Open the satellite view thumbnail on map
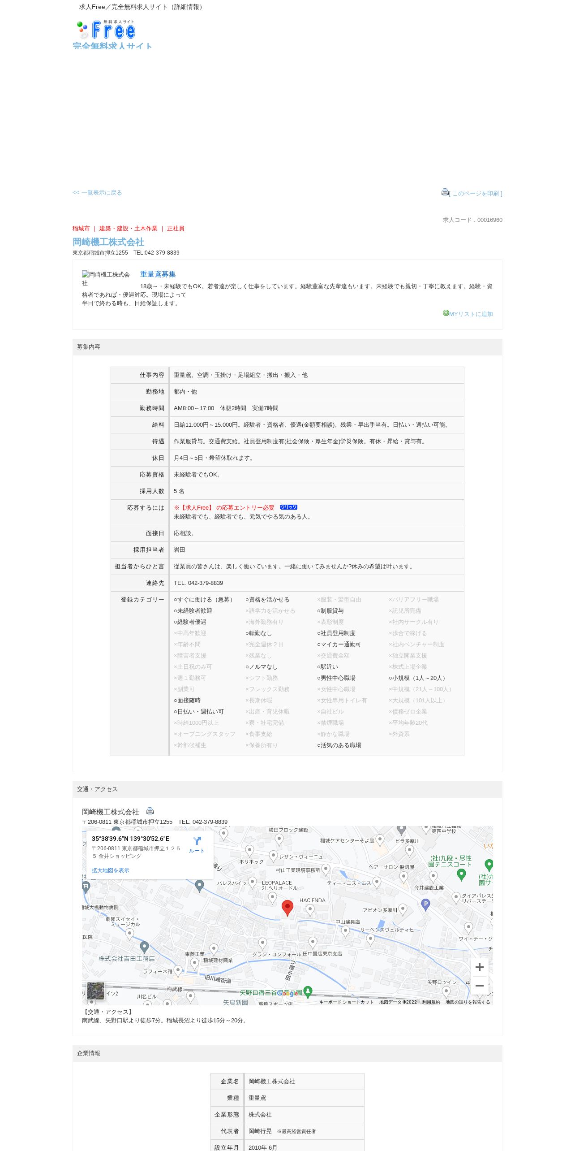The height and width of the screenshot is (1151, 575). click(x=95, y=991)
